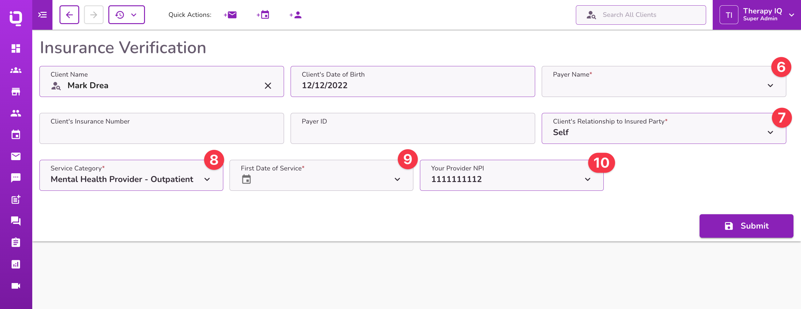Screen dimensions: 801x309
Task: Open the Chat bubble icon in sidebar
Action: click(15, 178)
